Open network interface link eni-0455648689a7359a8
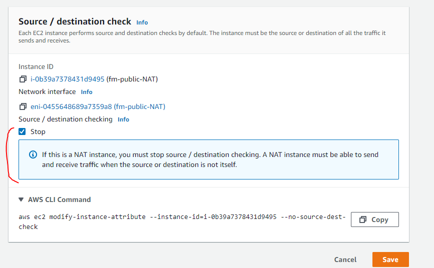The image size is (434, 268). pos(71,106)
